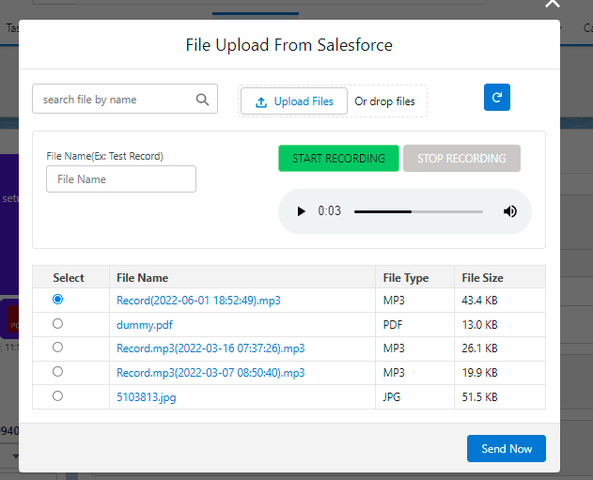Select radio for Record 2022-06-01 file
Image resolution: width=593 pixels, height=480 pixels.
tap(58, 299)
